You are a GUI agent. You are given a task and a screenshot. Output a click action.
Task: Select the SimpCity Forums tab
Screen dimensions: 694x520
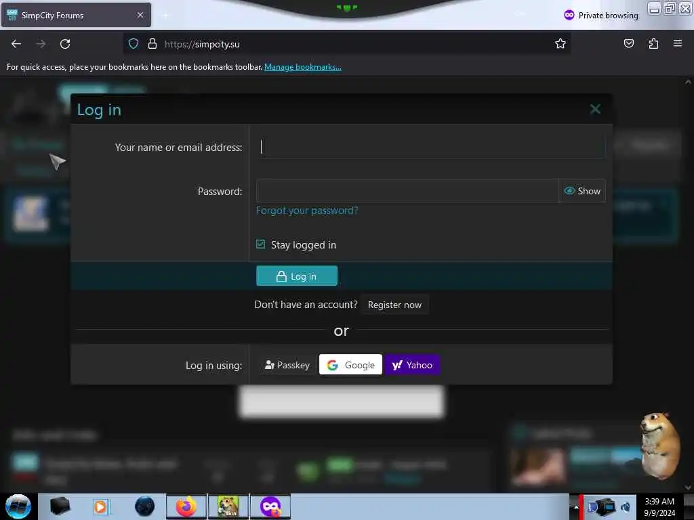(x=76, y=15)
